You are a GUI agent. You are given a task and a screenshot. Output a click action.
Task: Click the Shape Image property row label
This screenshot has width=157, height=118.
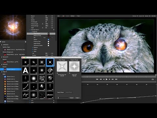pyautogui.click(x=37, y=34)
